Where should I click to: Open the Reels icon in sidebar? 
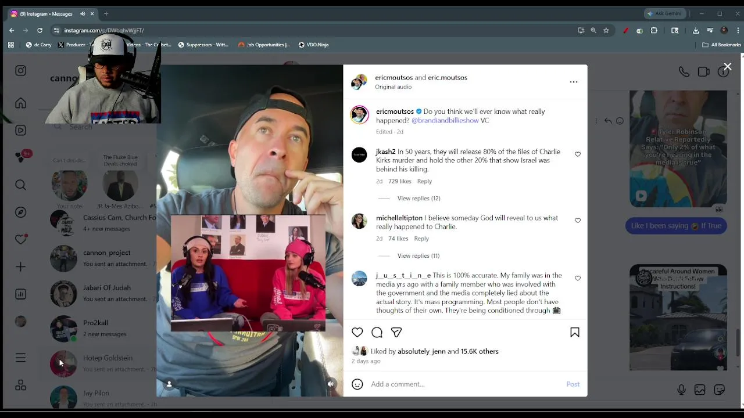tap(21, 131)
